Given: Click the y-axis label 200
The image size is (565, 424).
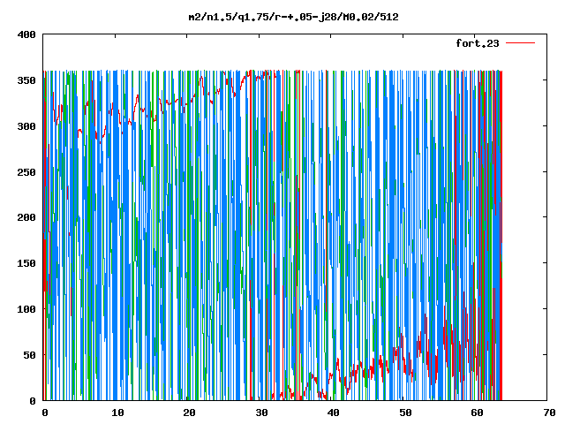Looking at the screenshot, I should 26,217.
